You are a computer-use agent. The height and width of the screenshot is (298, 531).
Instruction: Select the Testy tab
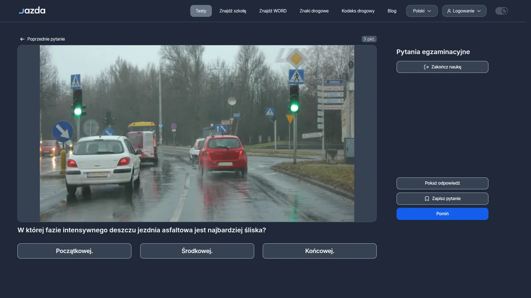pyautogui.click(x=201, y=11)
